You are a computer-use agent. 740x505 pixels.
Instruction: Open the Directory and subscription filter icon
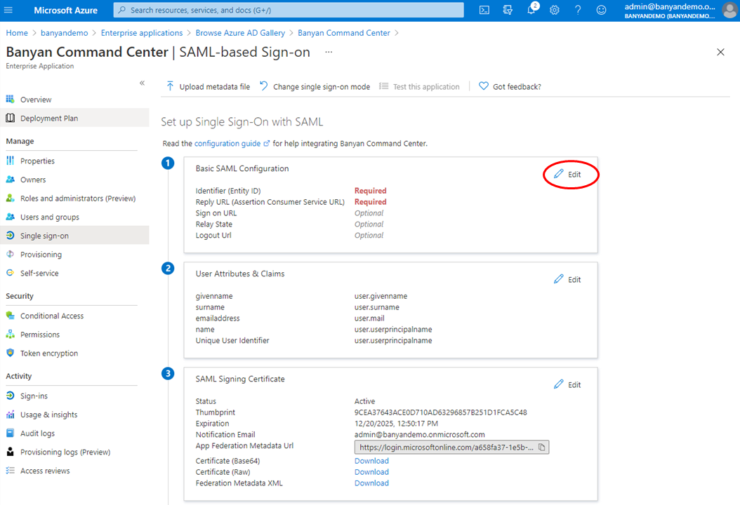pos(508,10)
